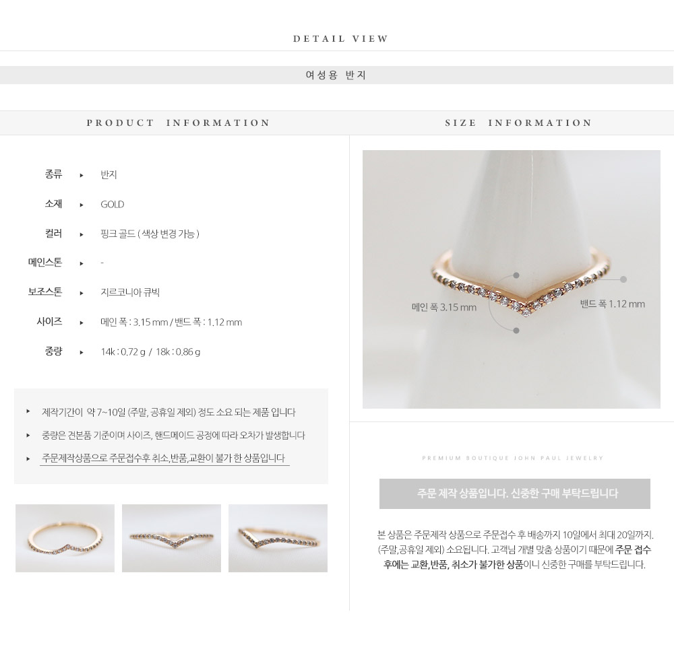The height and width of the screenshot is (645, 674).
Task: Click the DETAIL VIEW heading
Action: pos(341,38)
